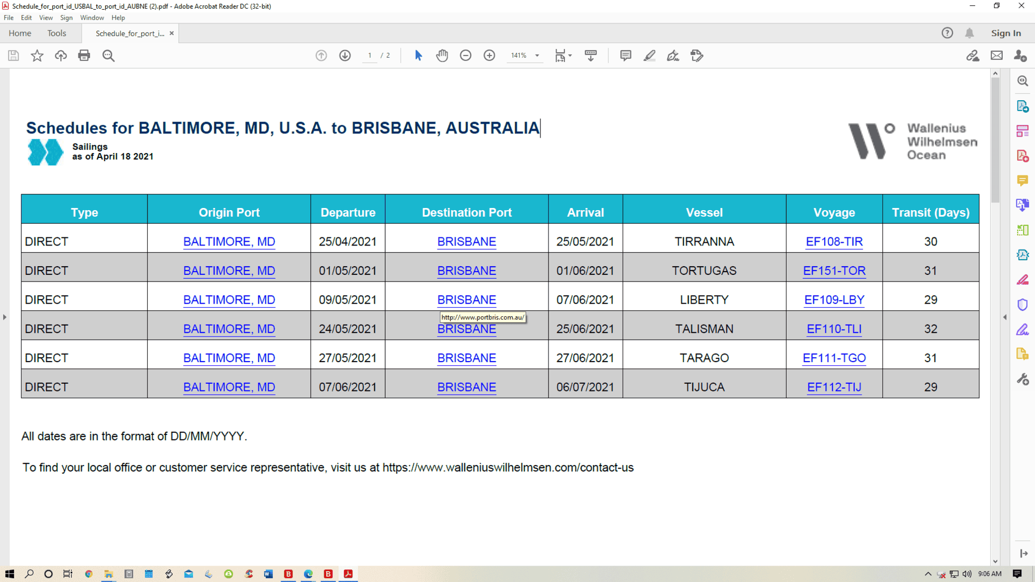Show the notifications bell
Screen dimensions: 1035x582
(x=969, y=33)
